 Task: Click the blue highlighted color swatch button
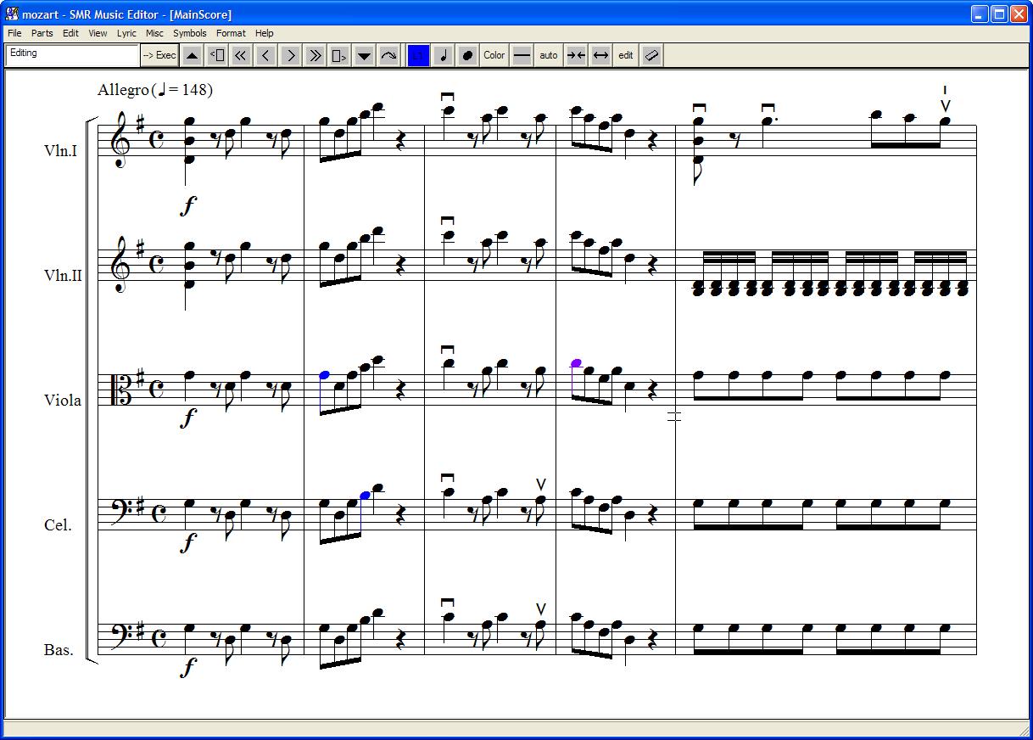click(x=418, y=55)
